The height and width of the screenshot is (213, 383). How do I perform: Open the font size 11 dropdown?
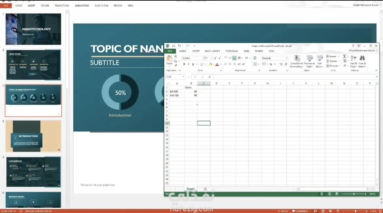(x=211, y=58)
